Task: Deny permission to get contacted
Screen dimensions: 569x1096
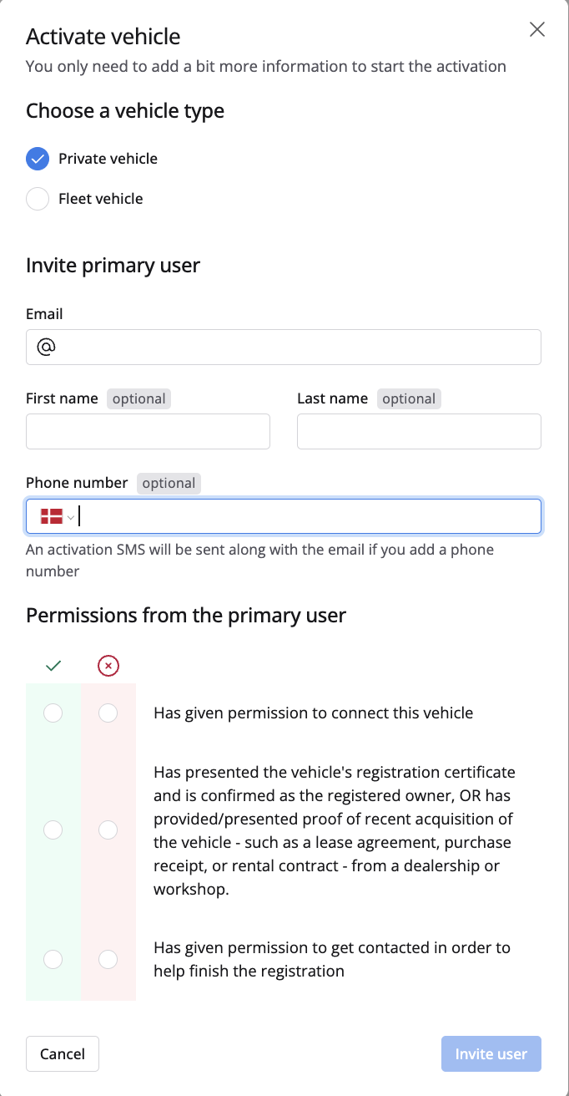Action: click(108, 959)
